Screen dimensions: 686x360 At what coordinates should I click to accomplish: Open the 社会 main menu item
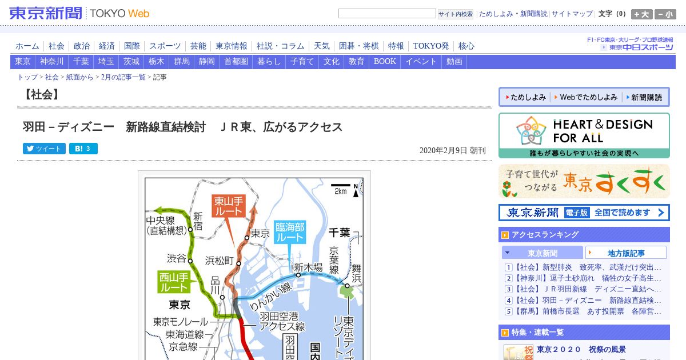[57, 46]
